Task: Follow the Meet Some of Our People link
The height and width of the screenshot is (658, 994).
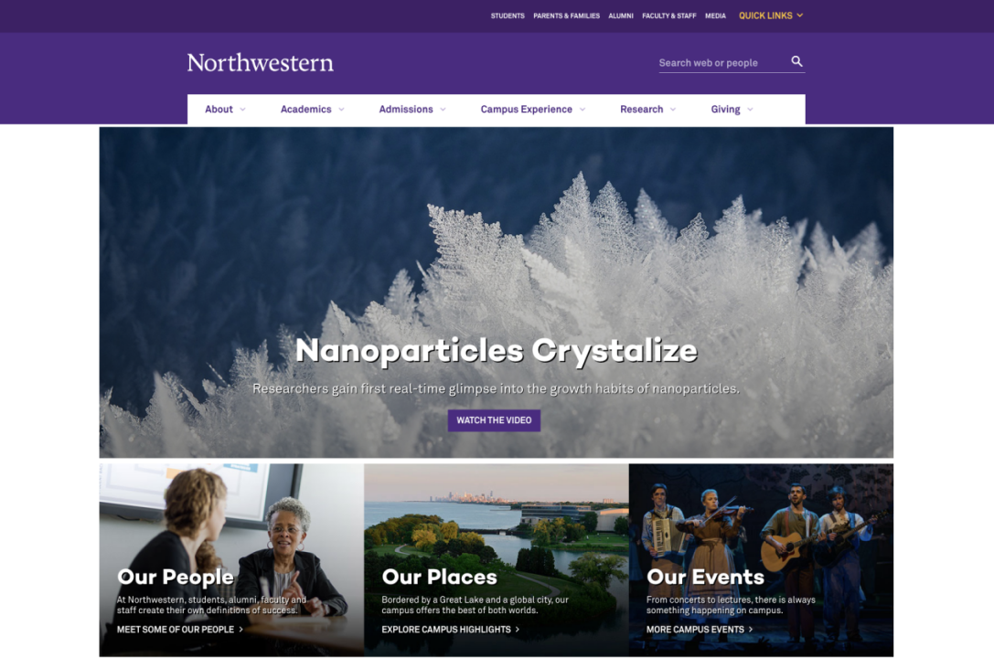Action: point(180,630)
